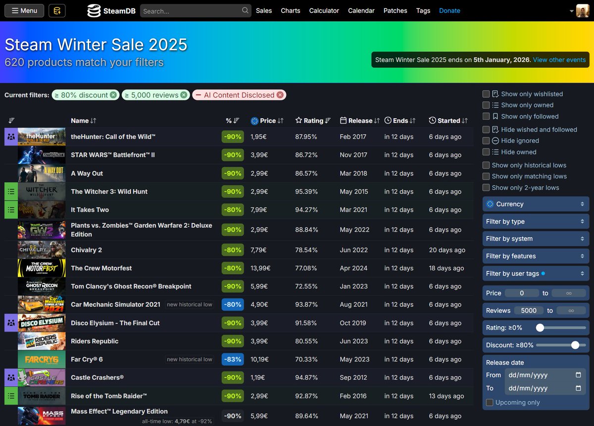Open the Filter by system dropdown
The width and height of the screenshot is (594, 426).
point(536,239)
